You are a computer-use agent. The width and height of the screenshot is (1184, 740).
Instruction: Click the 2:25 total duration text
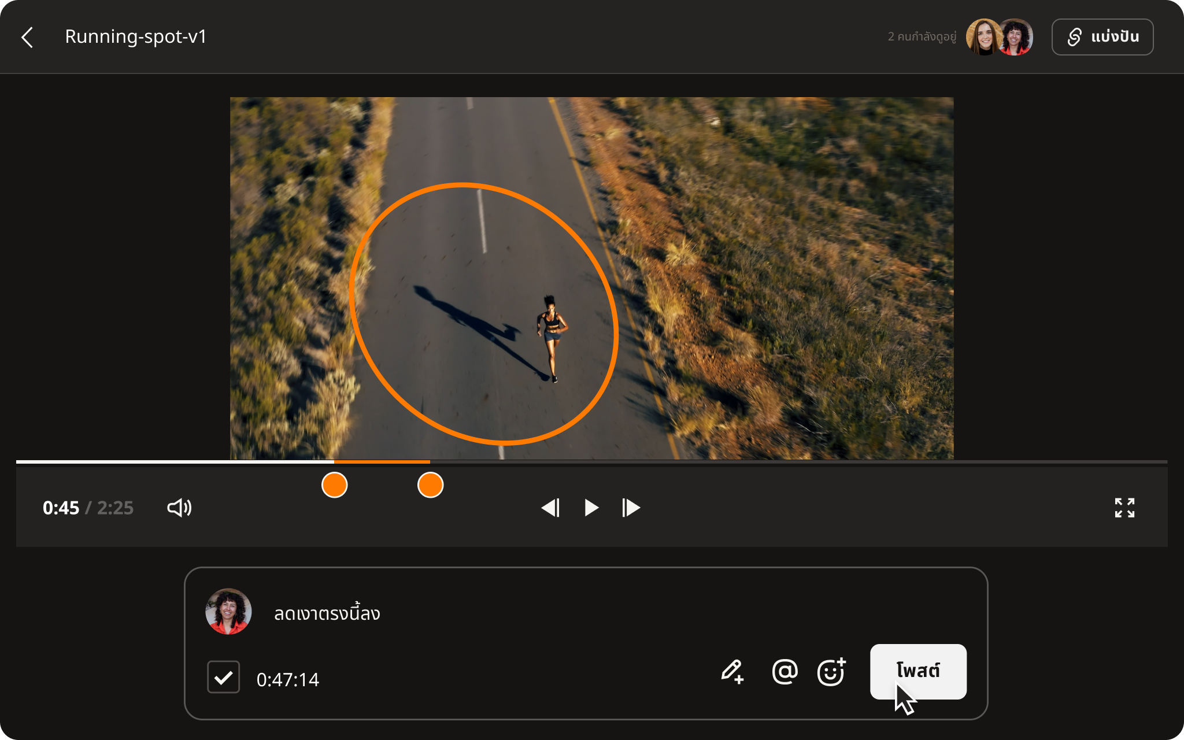115,508
